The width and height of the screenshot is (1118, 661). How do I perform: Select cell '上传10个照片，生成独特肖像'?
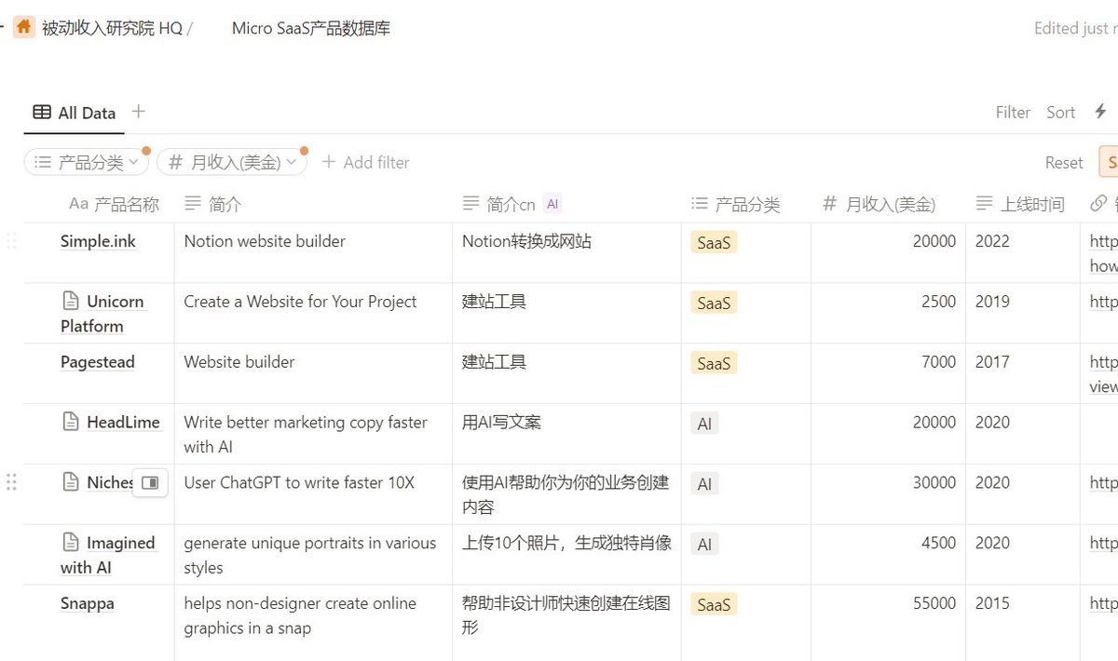pos(566,555)
